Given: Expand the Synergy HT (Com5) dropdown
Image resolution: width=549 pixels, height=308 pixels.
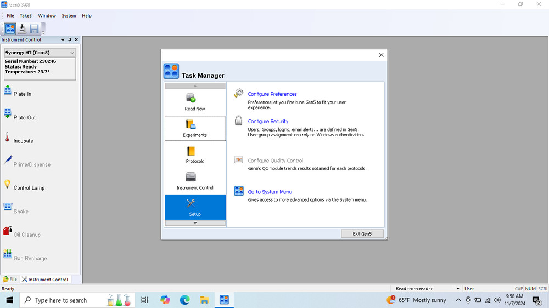Looking at the screenshot, I should [72, 53].
